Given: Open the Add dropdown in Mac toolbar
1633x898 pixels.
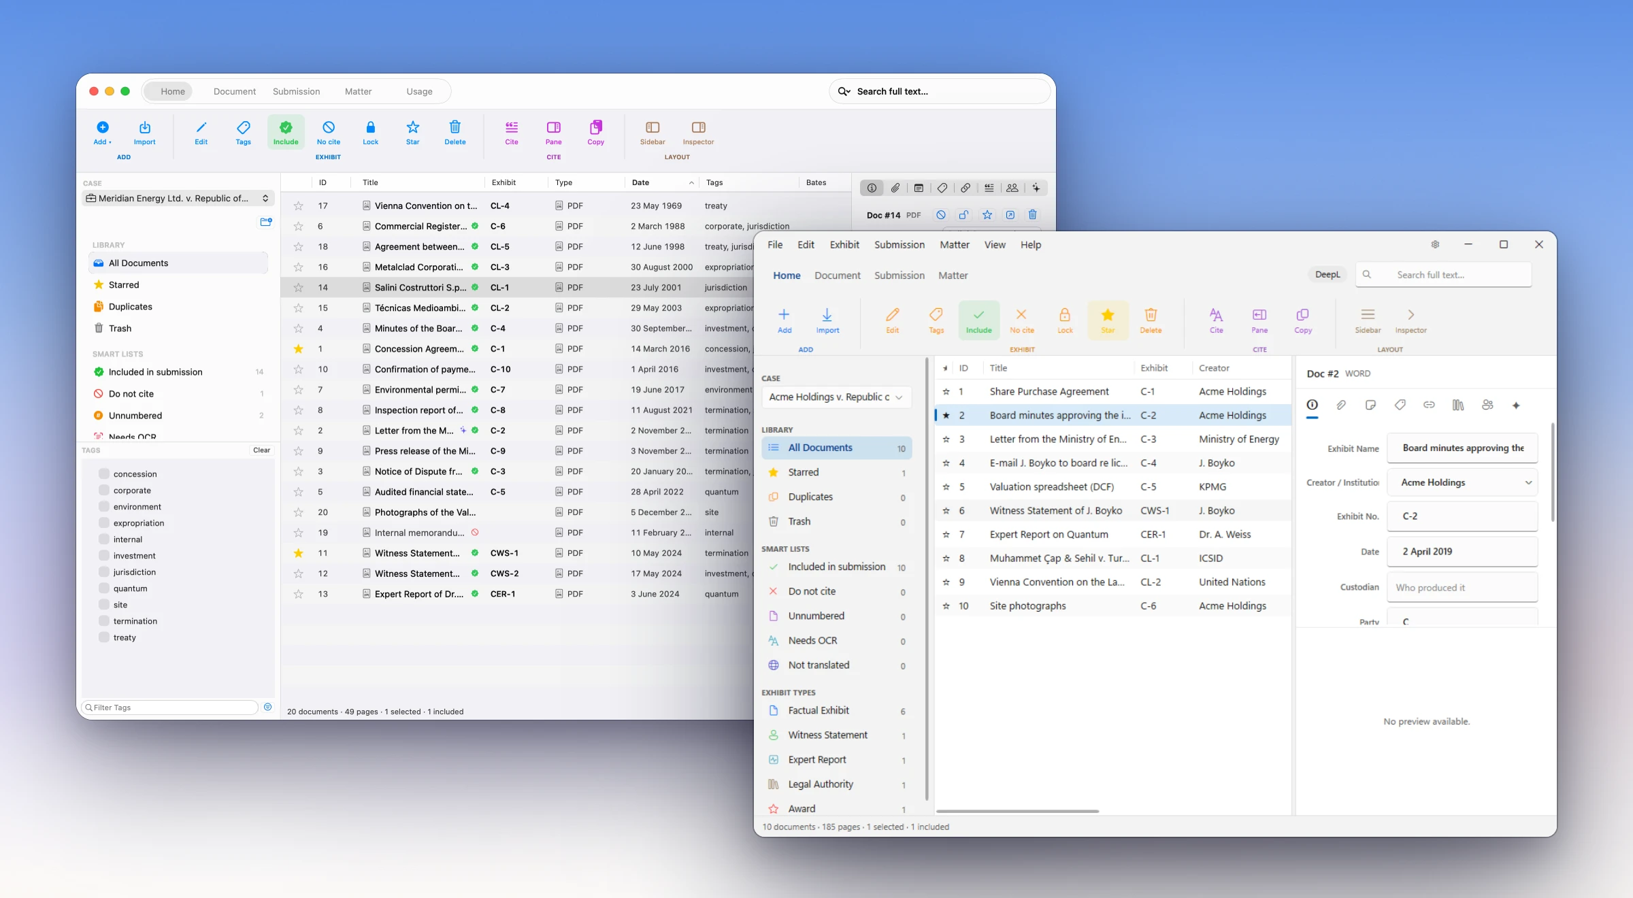Looking at the screenshot, I should click(x=103, y=133).
